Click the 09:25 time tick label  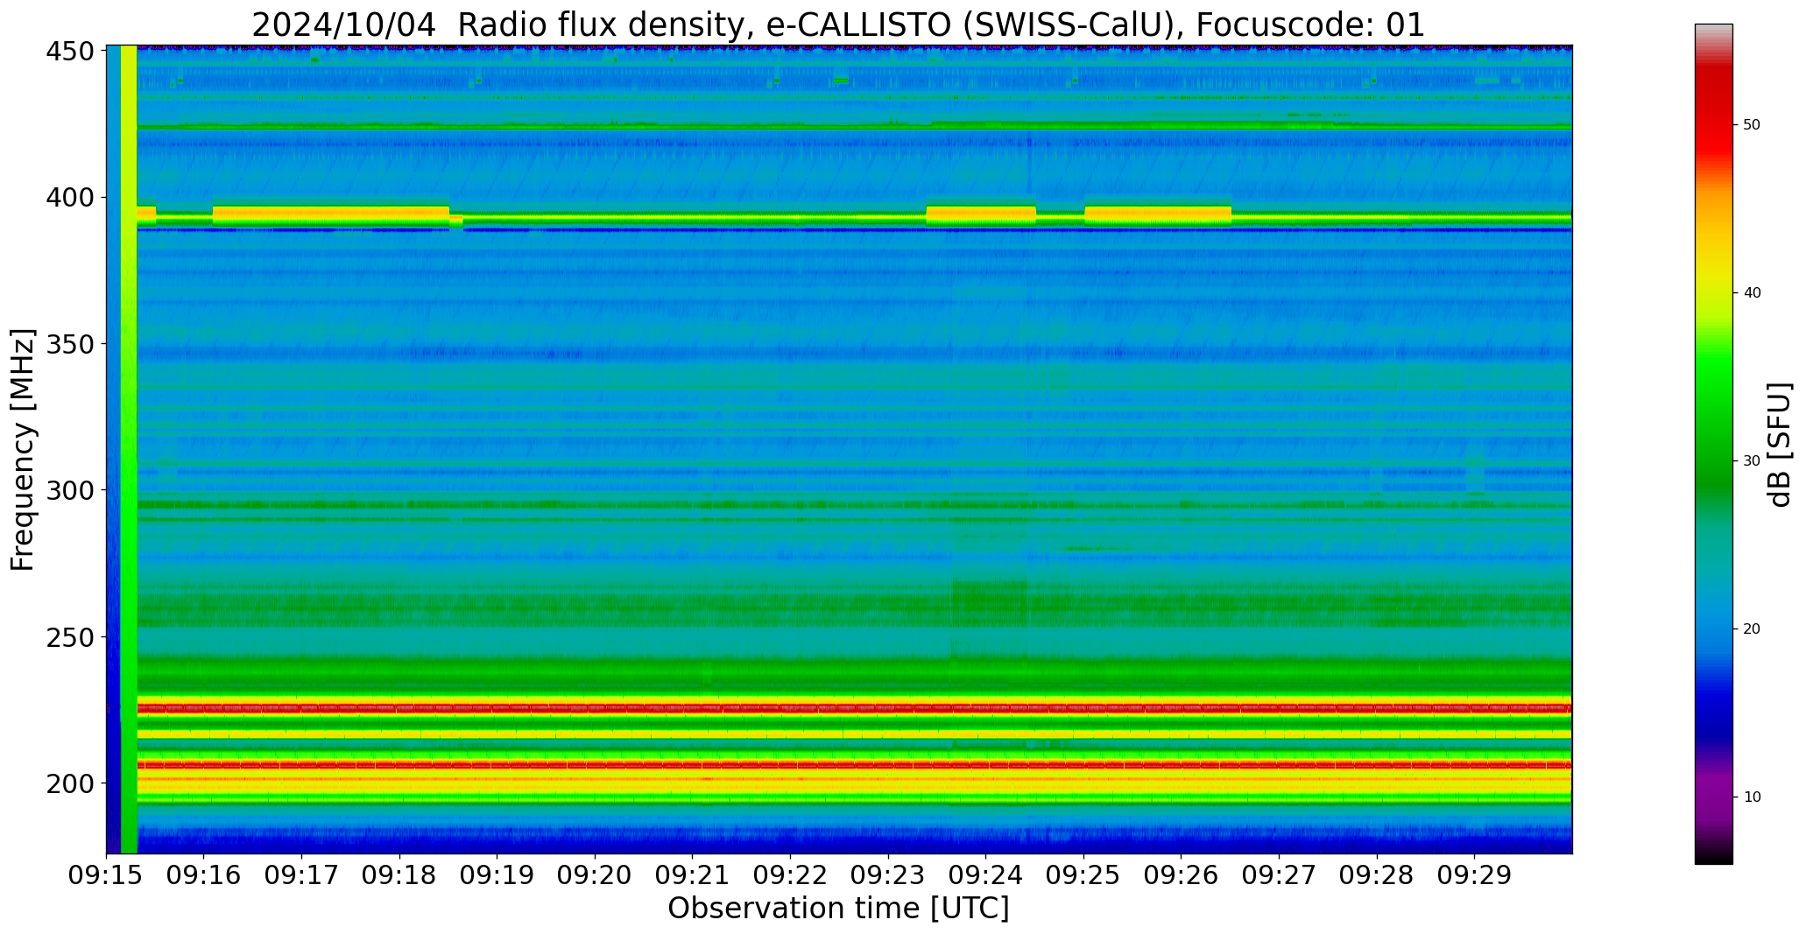(x=1083, y=875)
